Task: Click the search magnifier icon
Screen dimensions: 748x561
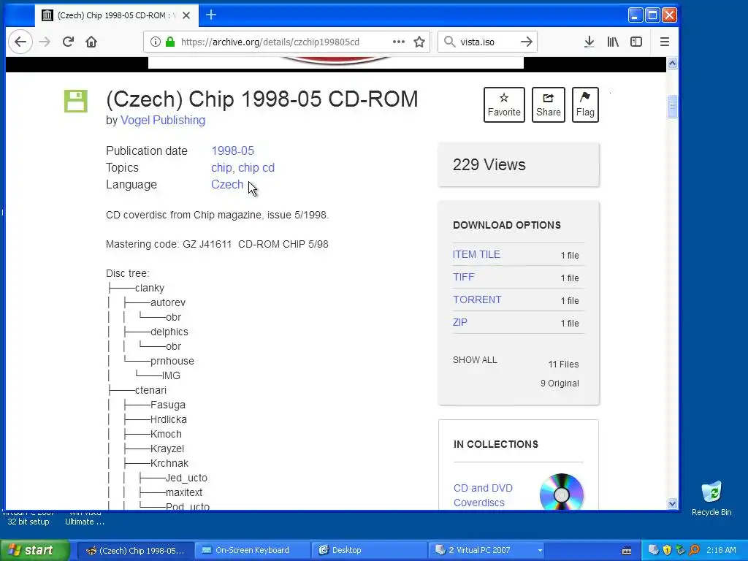Action: [449, 42]
